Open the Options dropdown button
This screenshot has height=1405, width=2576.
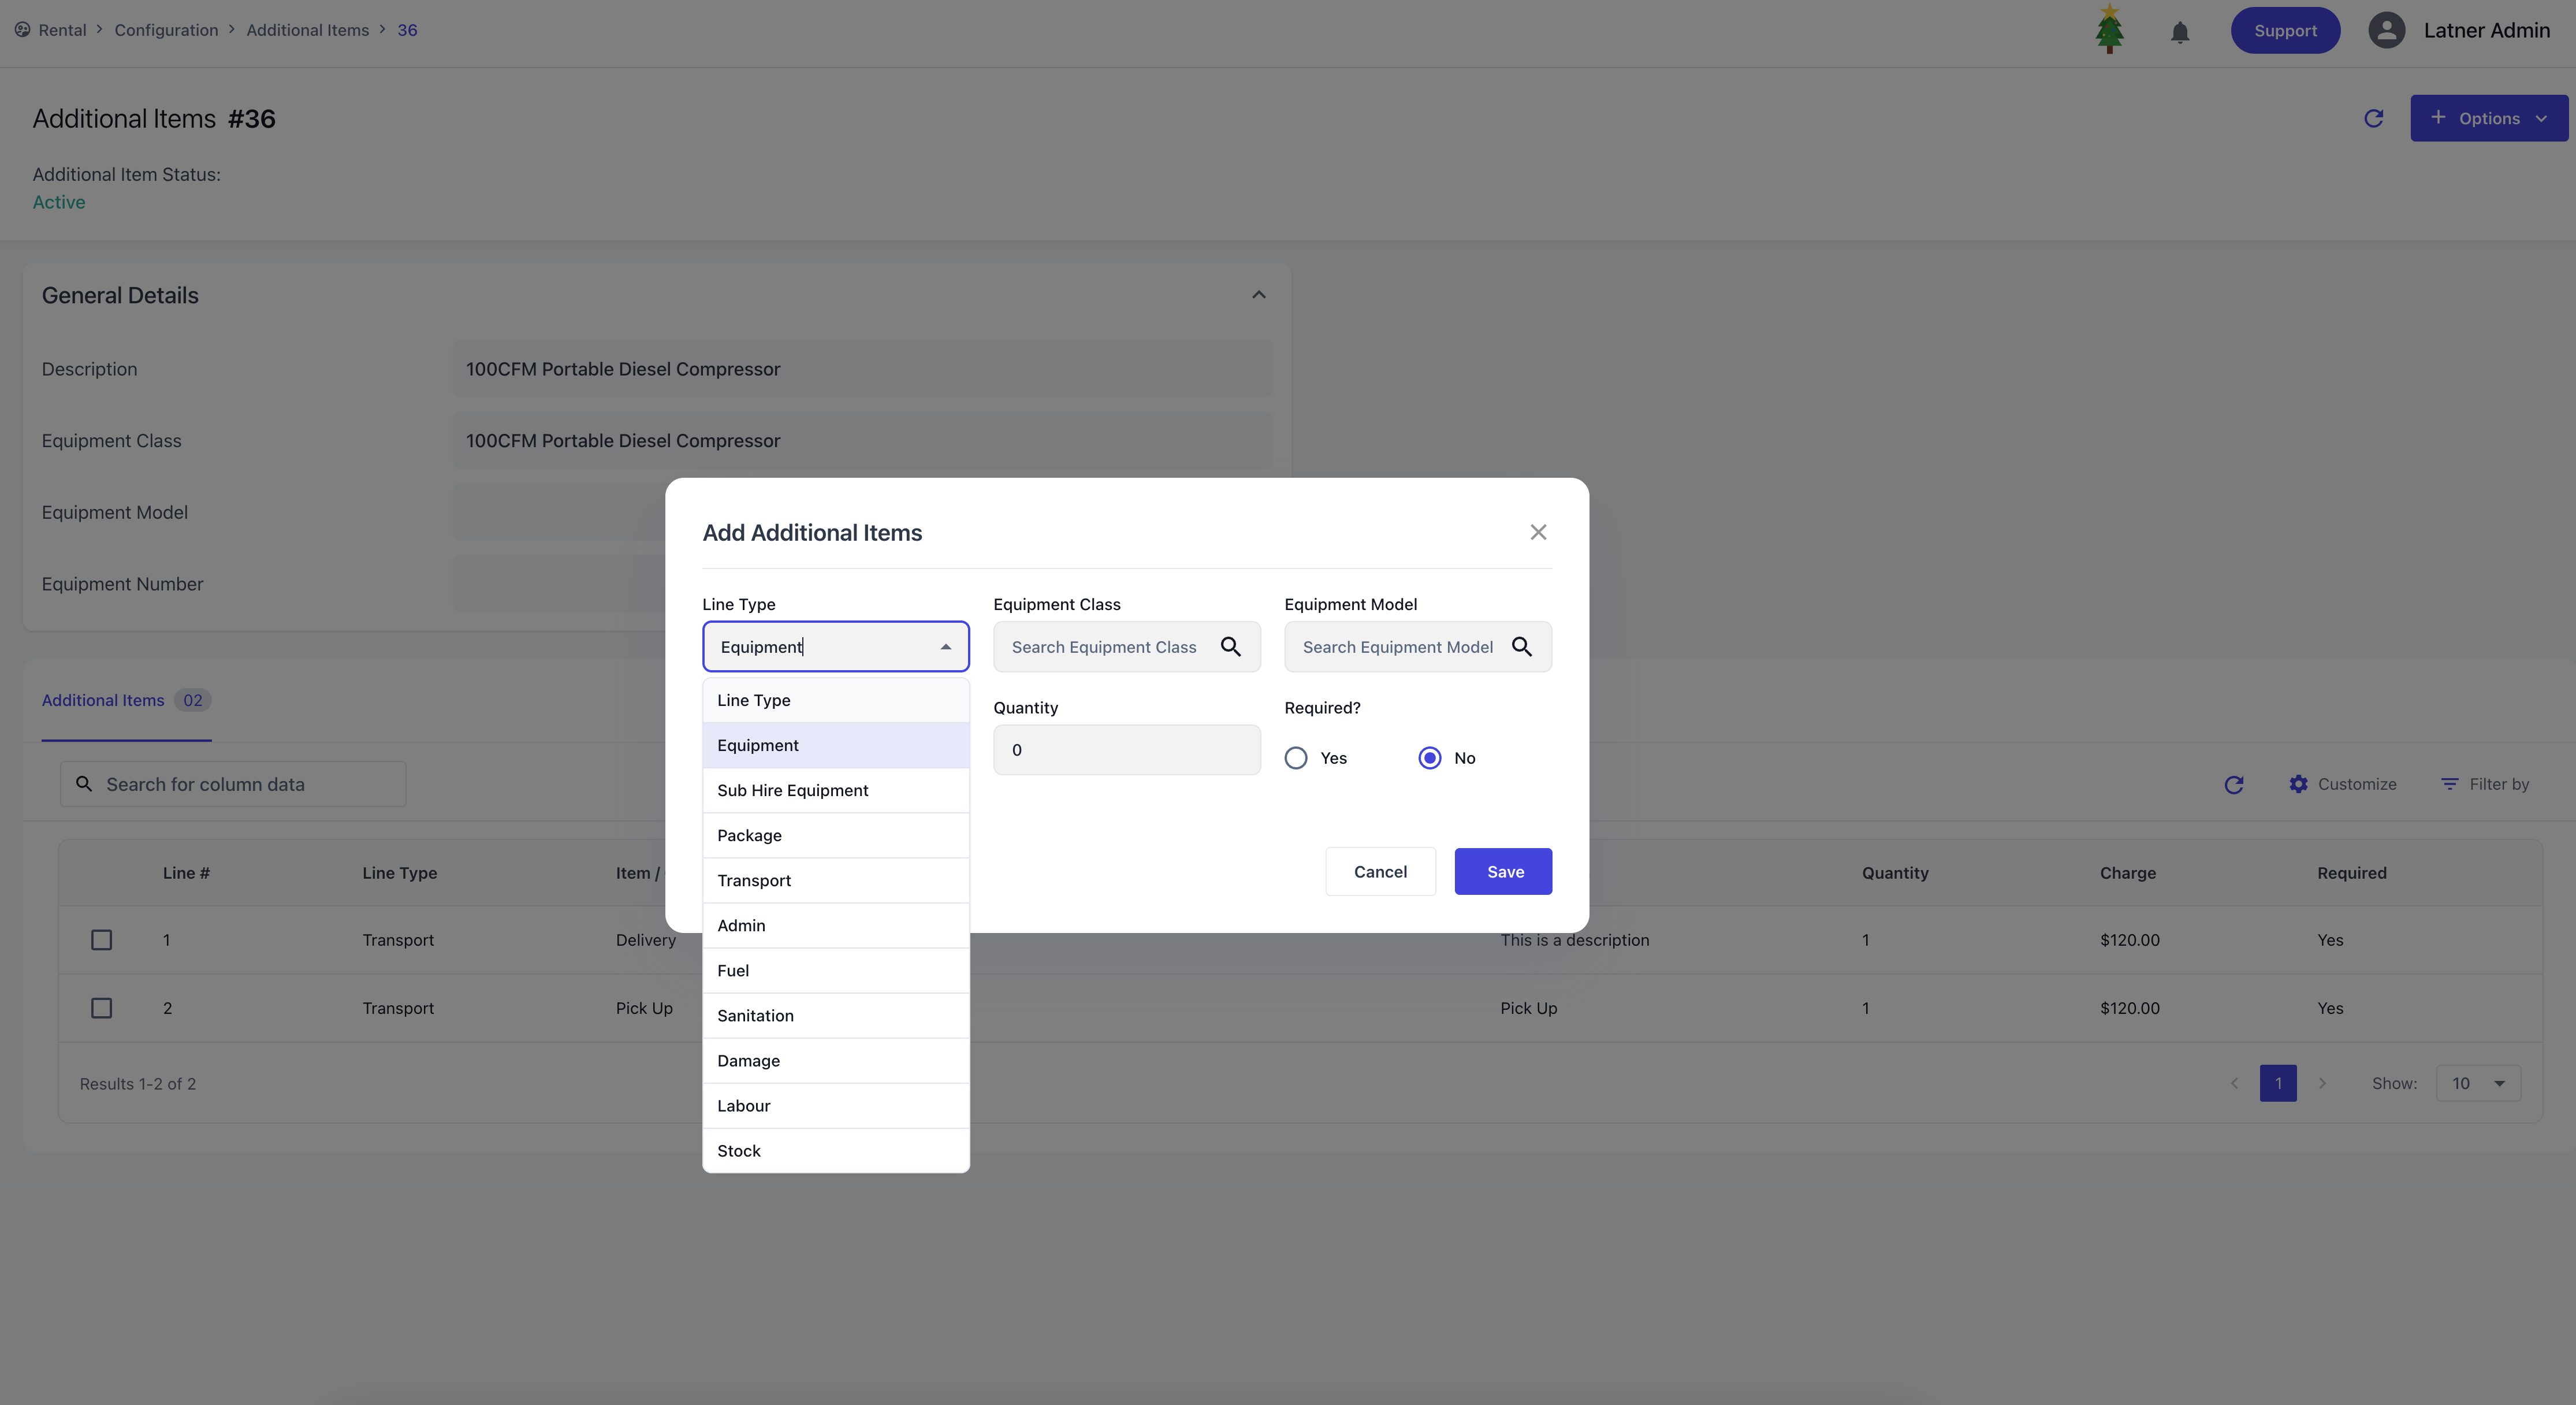(x=2488, y=118)
